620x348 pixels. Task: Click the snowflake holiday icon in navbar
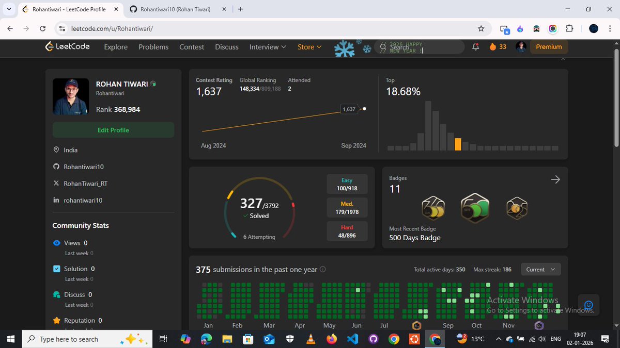pos(345,48)
